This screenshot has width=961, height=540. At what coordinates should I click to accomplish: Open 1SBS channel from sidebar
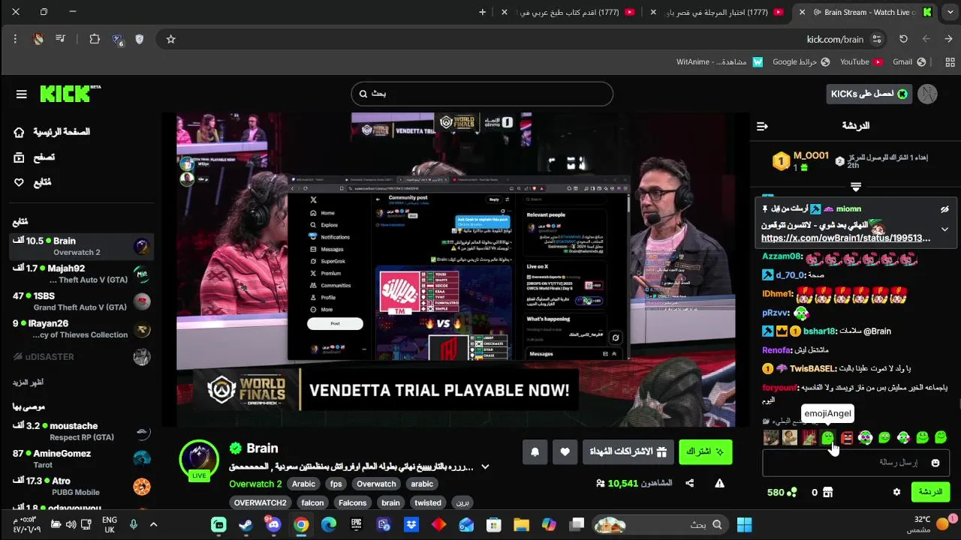(x=81, y=301)
